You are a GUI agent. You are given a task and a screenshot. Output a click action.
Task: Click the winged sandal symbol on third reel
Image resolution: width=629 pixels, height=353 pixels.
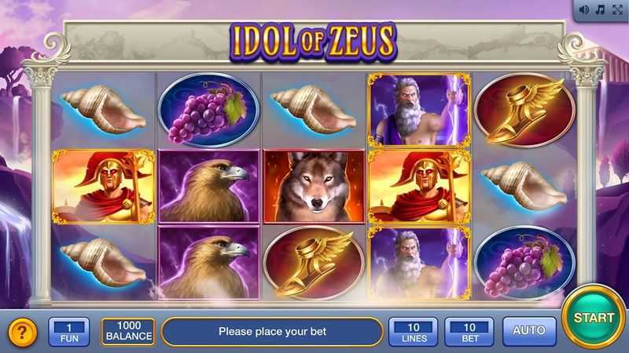point(314,264)
